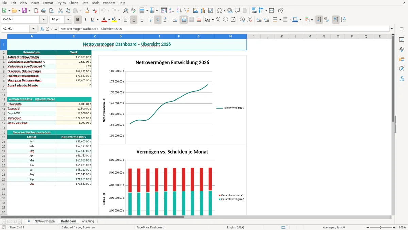Apply the red font color swatch
The height and width of the screenshot is (230, 408).
pos(104,20)
